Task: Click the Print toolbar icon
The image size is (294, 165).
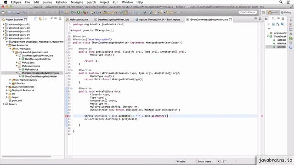Action: click(x=18, y=12)
